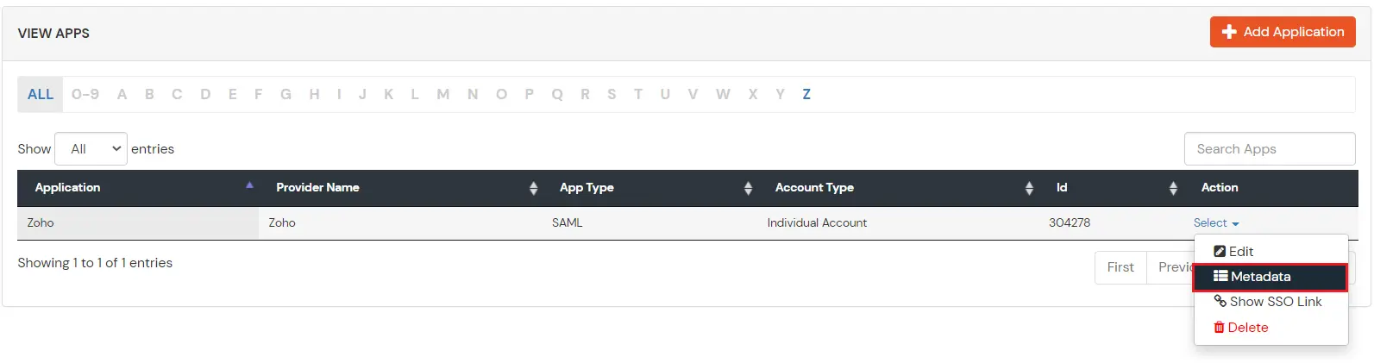Choose Delete from the action menu
This screenshot has width=1374, height=363.
click(x=1270, y=328)
